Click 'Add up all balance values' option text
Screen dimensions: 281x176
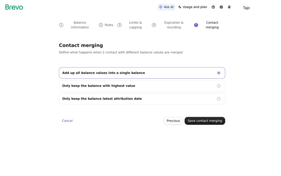click(104, 73)
